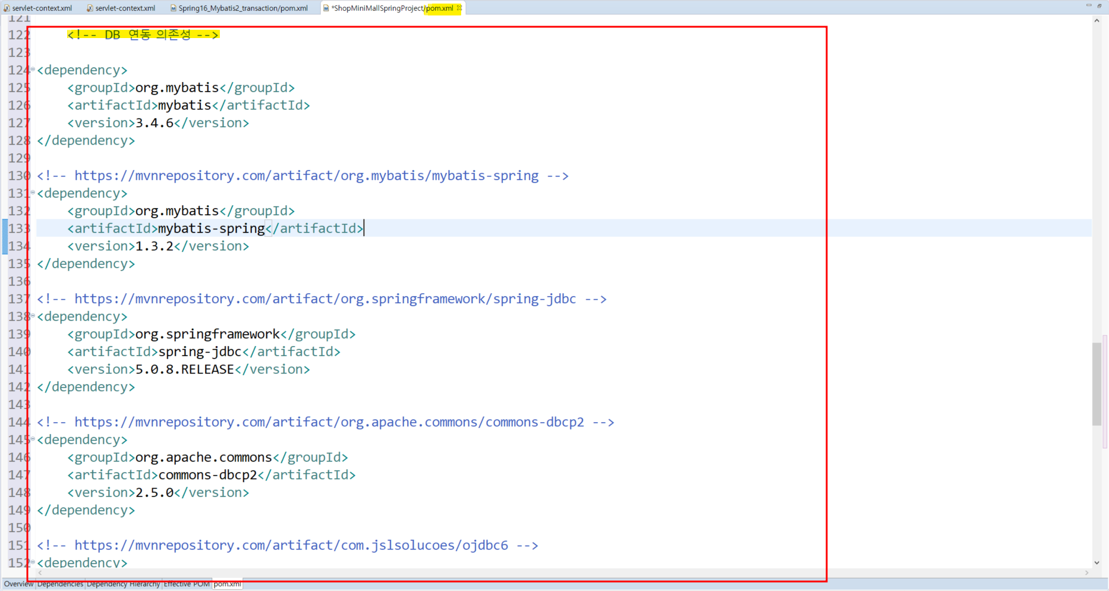Image resolution: width=1109 pixels, height=591 pixels.
Task: Select the pom.xml source tab at the bottom
Action: [227, 584]
